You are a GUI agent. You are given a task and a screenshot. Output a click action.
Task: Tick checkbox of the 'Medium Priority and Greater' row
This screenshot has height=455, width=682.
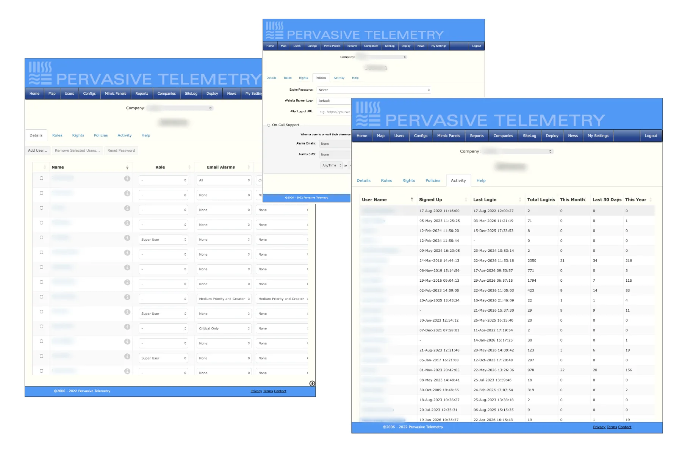point(41,297)
